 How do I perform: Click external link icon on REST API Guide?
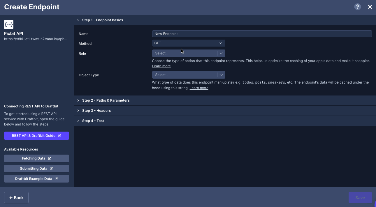pyautogui.click(x=59, y=136)
